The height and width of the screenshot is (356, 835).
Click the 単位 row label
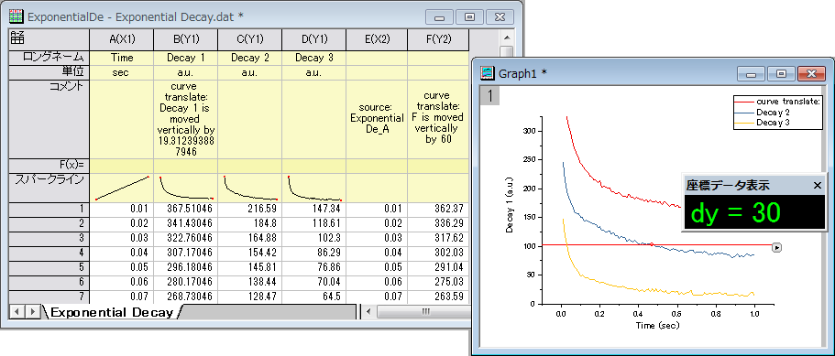pos(49,72)
